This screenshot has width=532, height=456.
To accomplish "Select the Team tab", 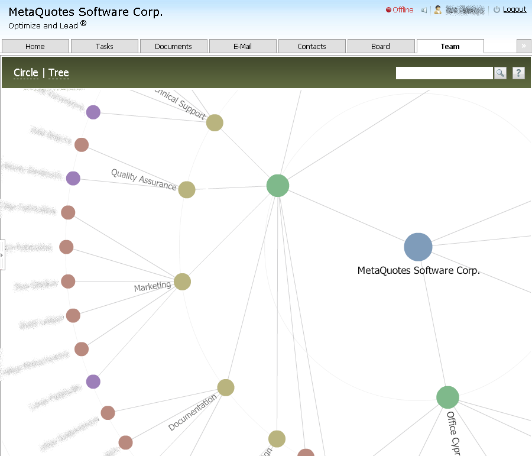I will (x=450, y=46).
